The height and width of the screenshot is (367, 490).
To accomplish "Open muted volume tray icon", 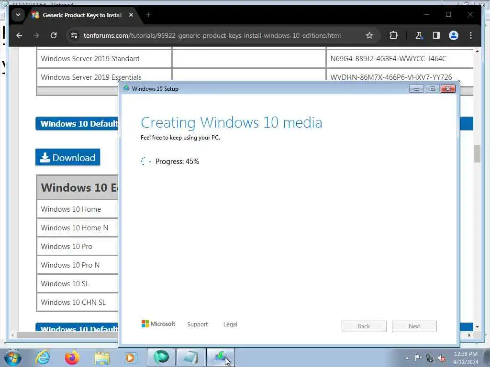I will [442, 358].
